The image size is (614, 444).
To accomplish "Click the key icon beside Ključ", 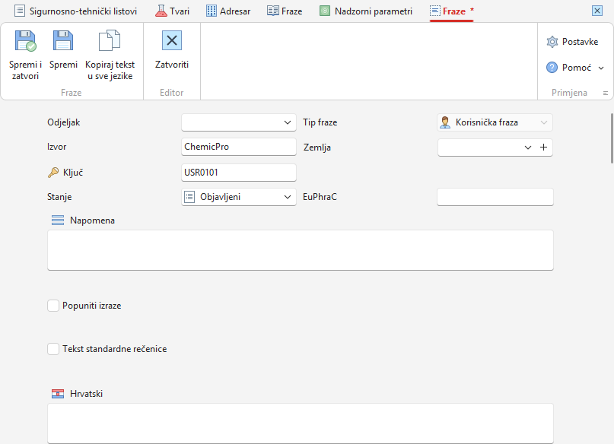I will point(53,173).
